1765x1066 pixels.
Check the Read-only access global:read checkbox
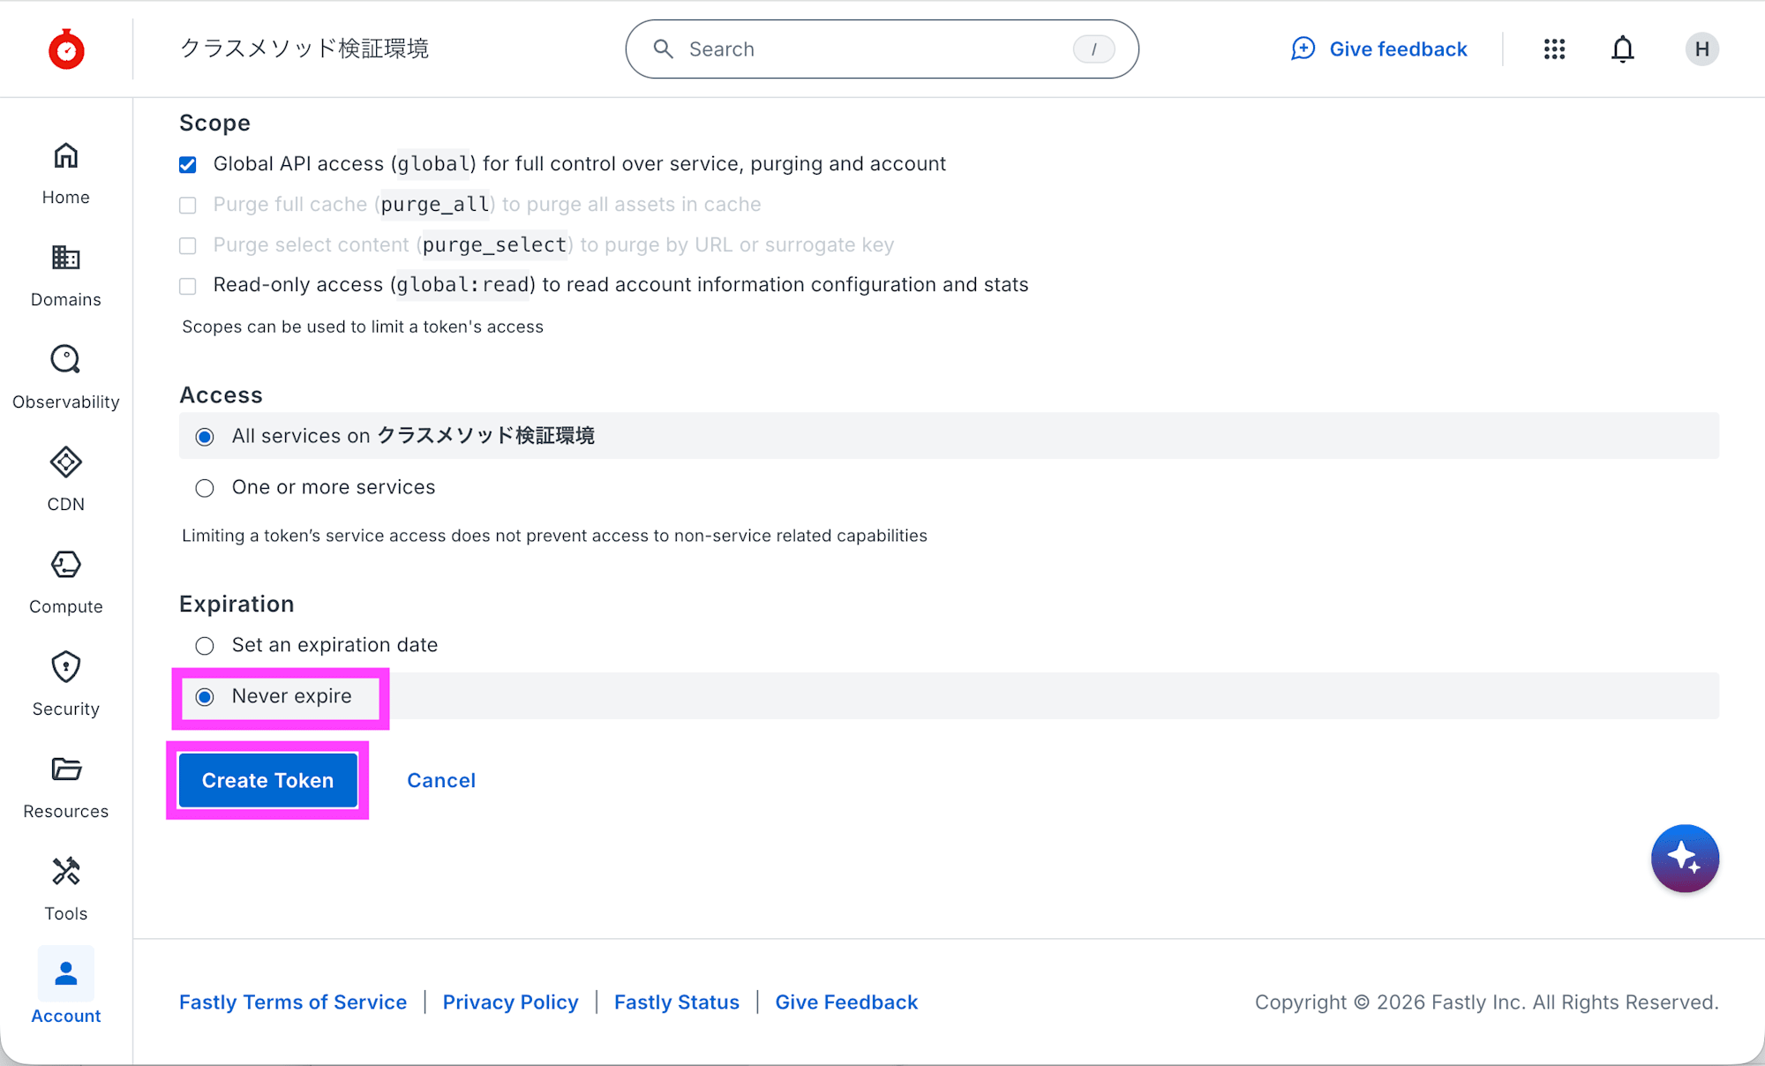[188, 286]
